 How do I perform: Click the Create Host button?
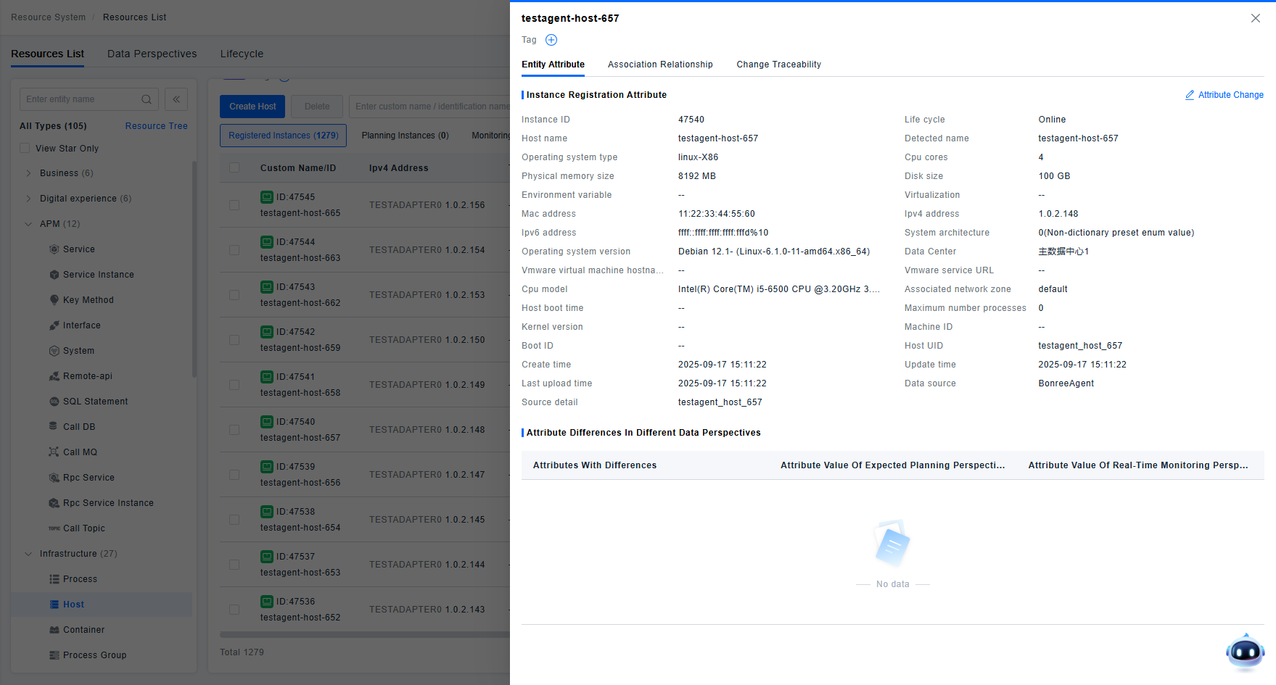252,107
